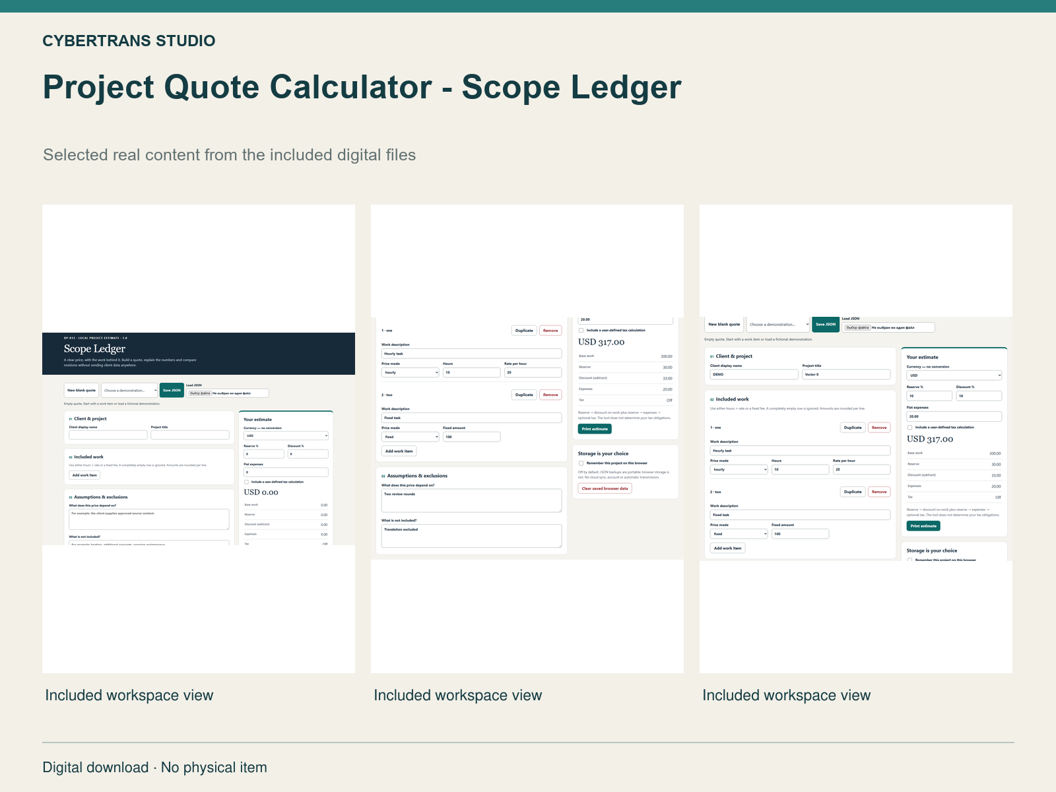Tick the tax calculation checkbox in DEMO thumbnail
The height and width of the screenshot is (792, 1056).
pos(910,428)
